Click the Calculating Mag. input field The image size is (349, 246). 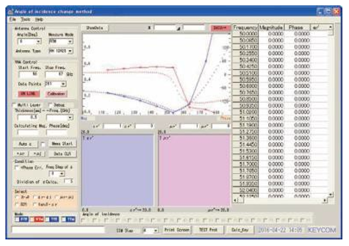pyautogui.click(x=28, y=133)
